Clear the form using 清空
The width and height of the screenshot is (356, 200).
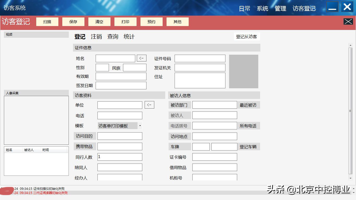pyautogui.click(x=99, y=22)
